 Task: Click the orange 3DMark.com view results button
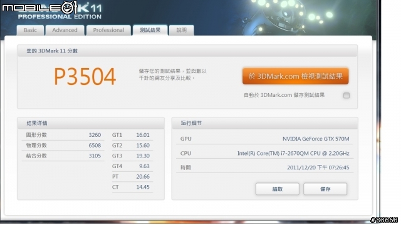[x=295, y=76]
